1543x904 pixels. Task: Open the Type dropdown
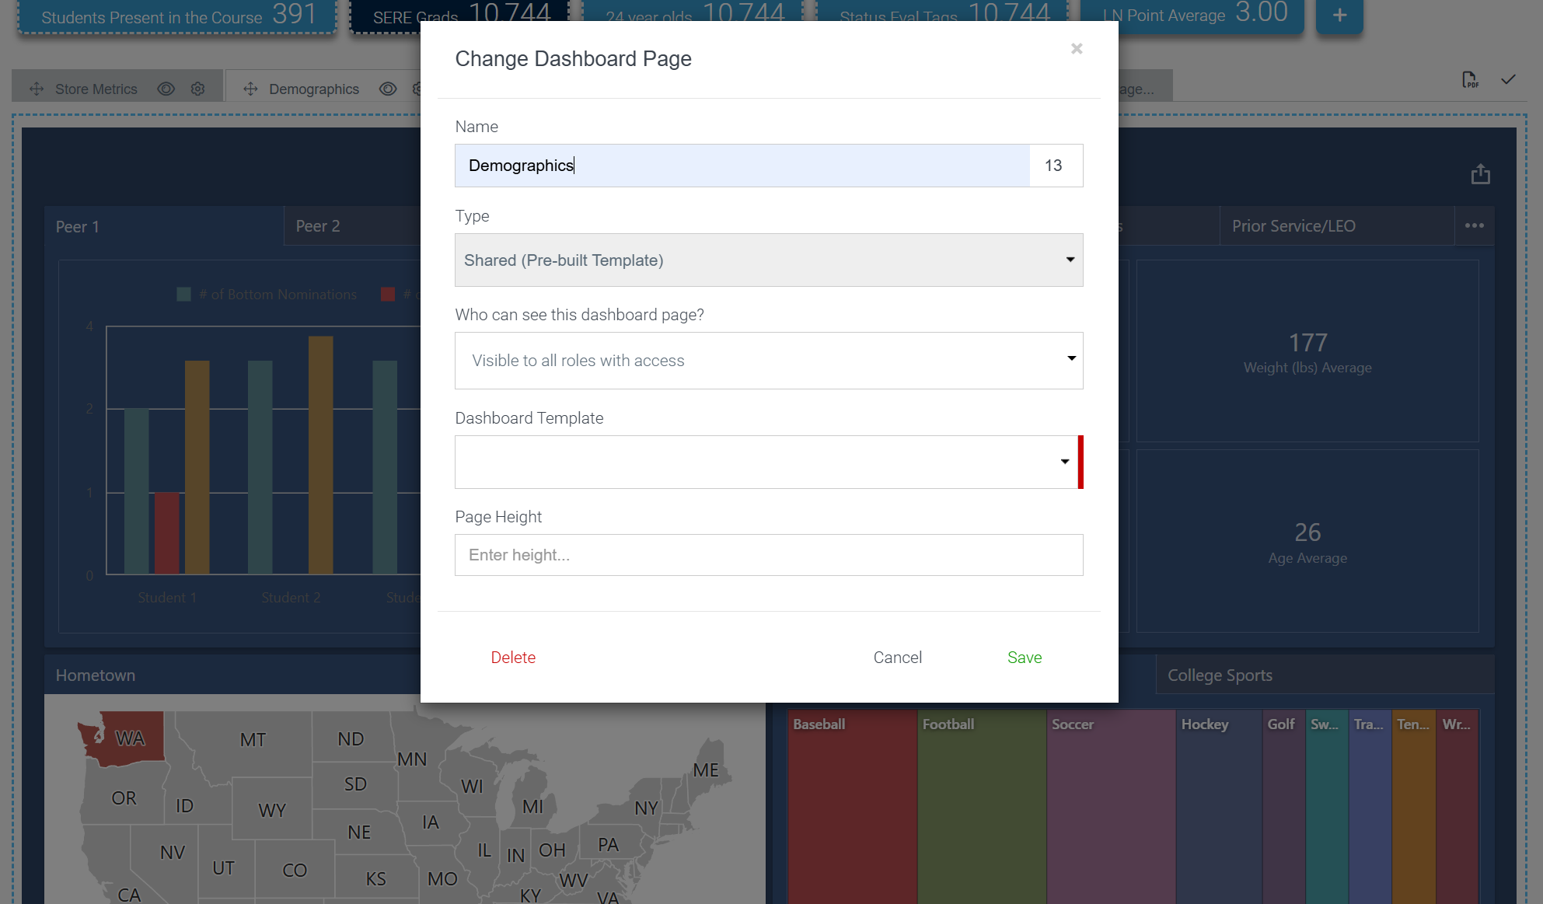(768, 260)
